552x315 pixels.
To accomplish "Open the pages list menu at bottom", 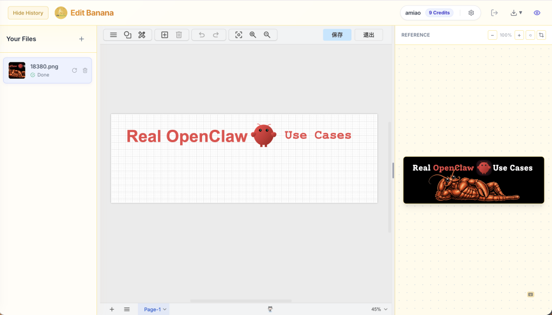I will tap(127, 309).
